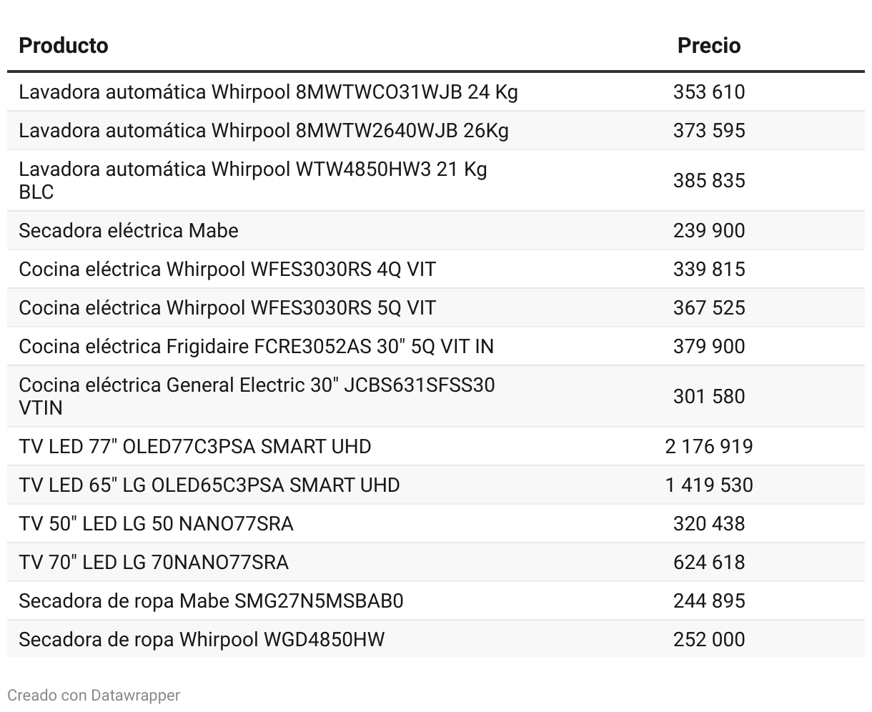872x712 pixels.
Task: Select the Whirpool 8MWTW2640WJB 26Kg row
Action: (x=436, y=131)
